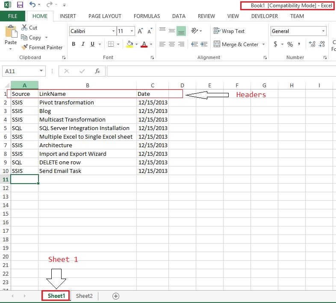336x303 pixels.
Task: Increase indent icon
Action: pos(204,44)
